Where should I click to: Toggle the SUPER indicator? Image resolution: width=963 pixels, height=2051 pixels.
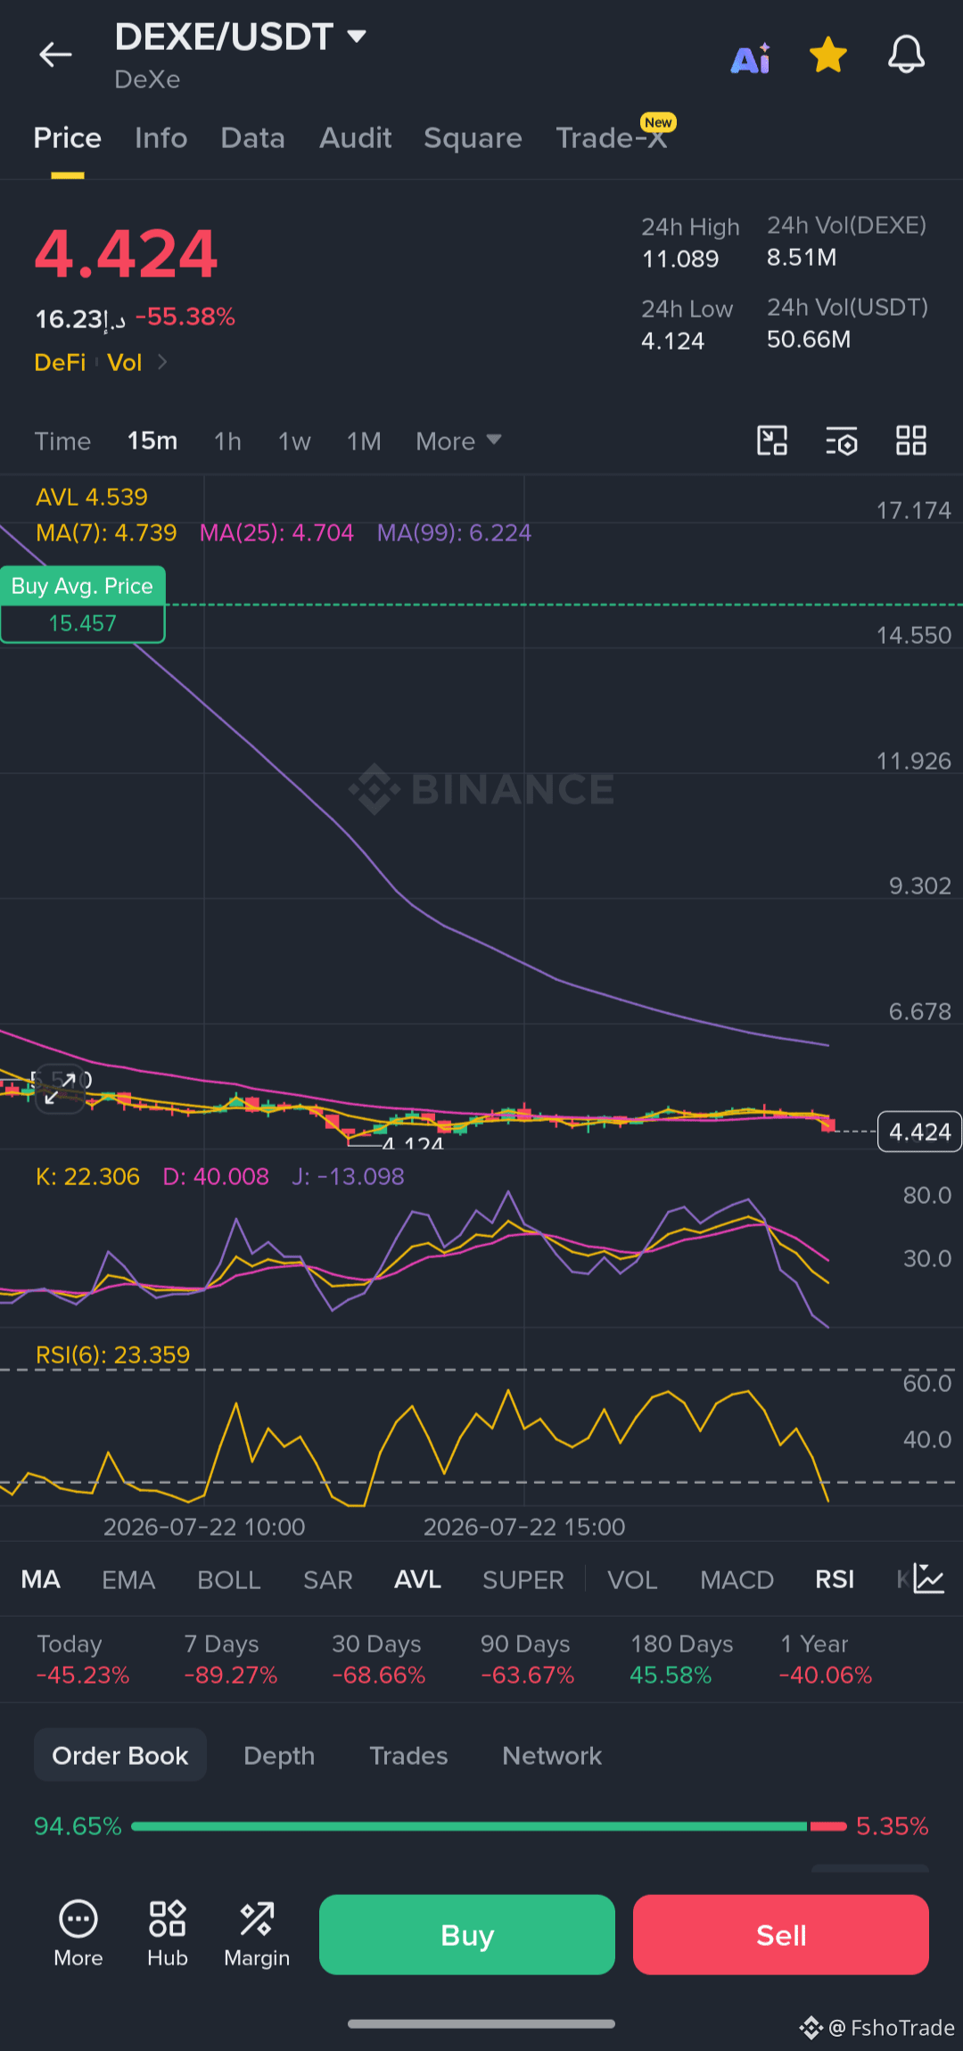523,1579
